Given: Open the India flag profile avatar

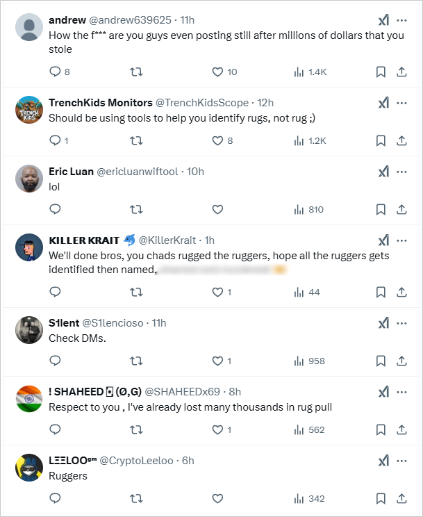Looking at the screenshot, I should [x=29, y=399].
